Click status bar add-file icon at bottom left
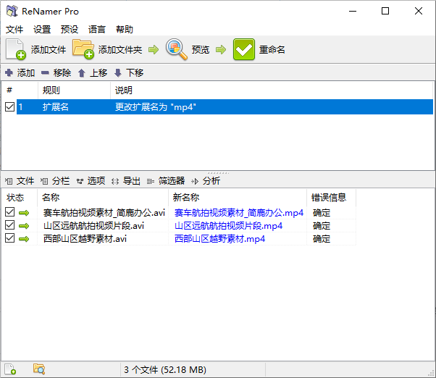The width and height of the screenshot is (436, 378). 10,369
